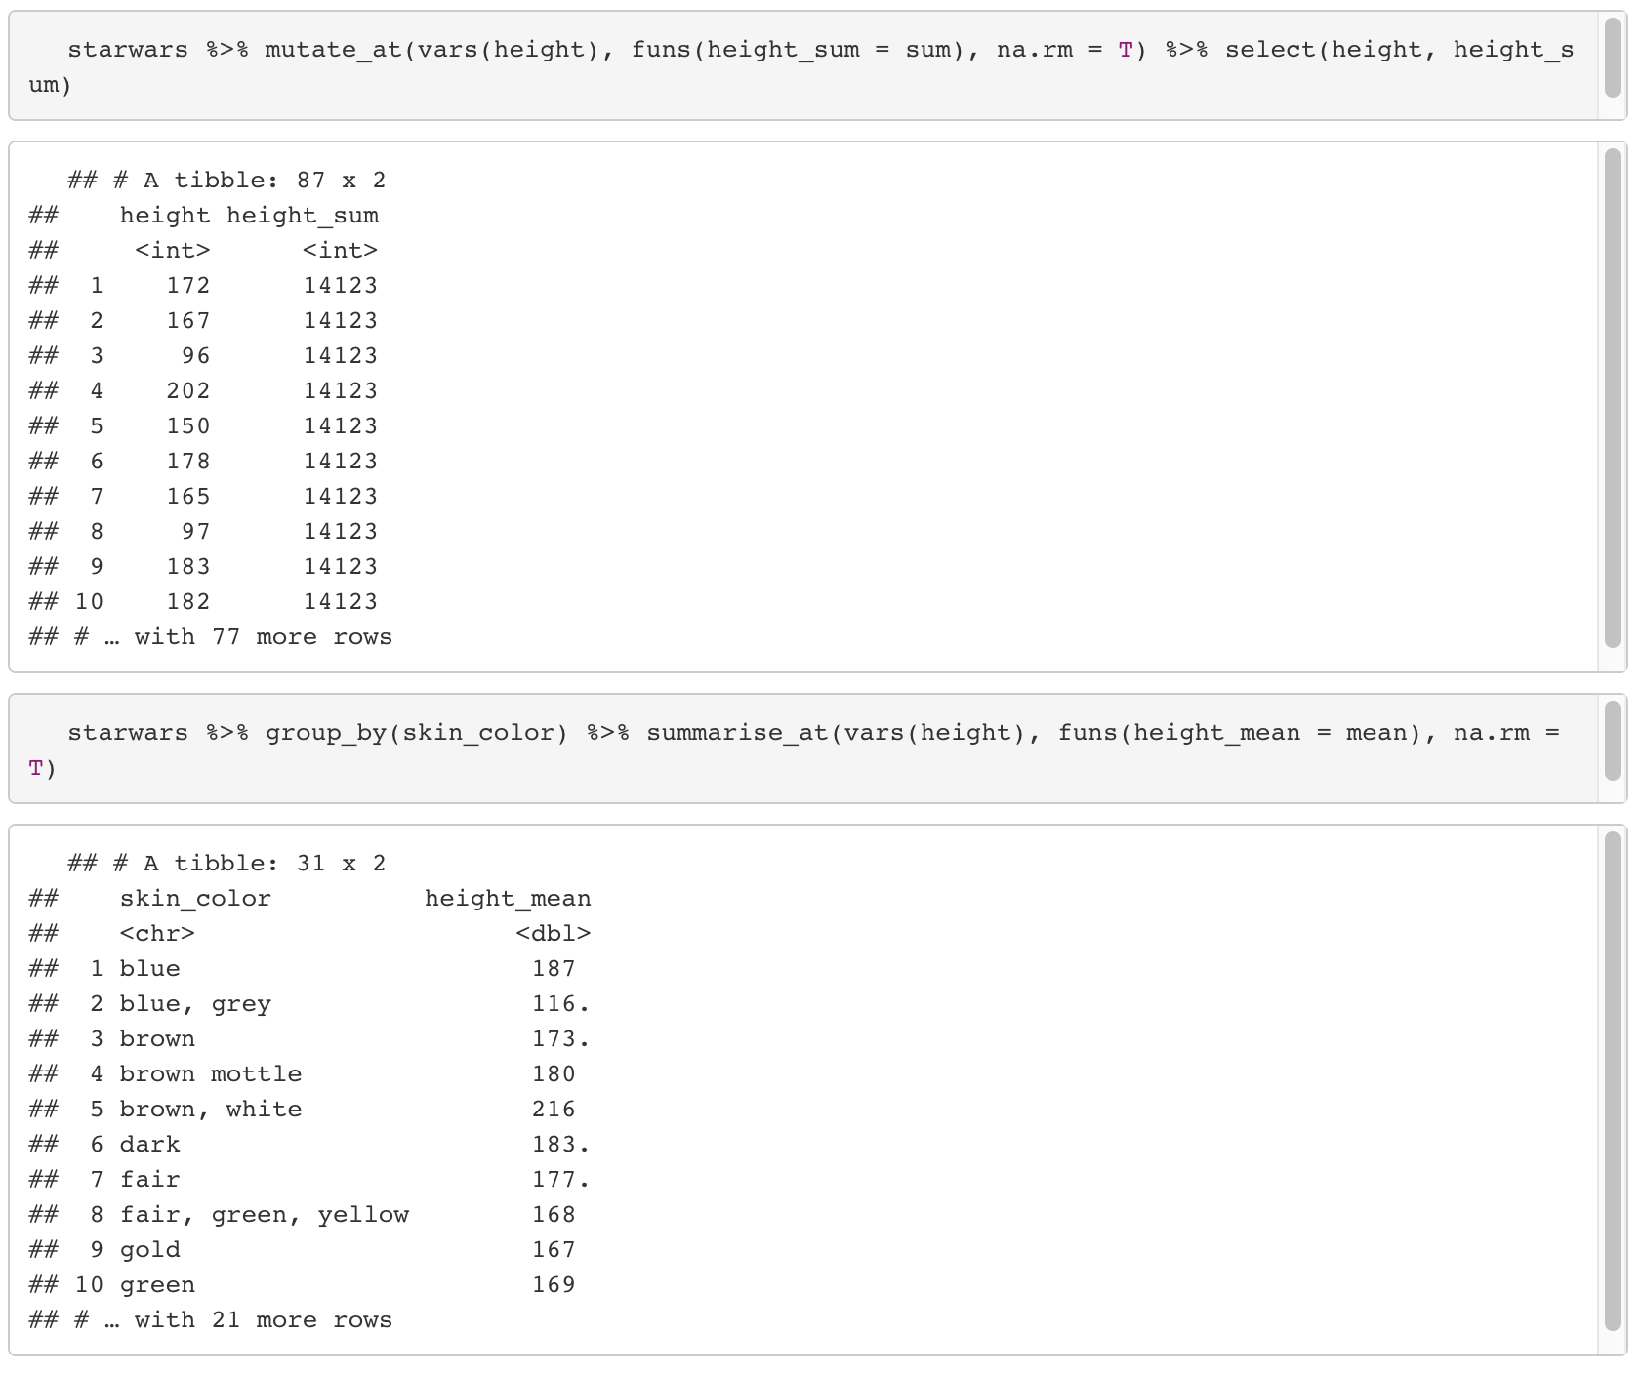
Task: Click 'select(height,' in the first code block
Action: coord(1332,50)
